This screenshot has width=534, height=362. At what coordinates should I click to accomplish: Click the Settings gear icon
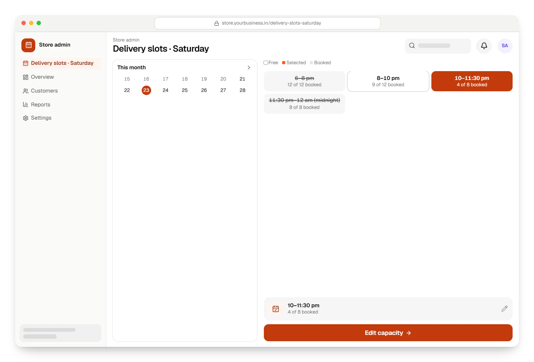(26, 118)
